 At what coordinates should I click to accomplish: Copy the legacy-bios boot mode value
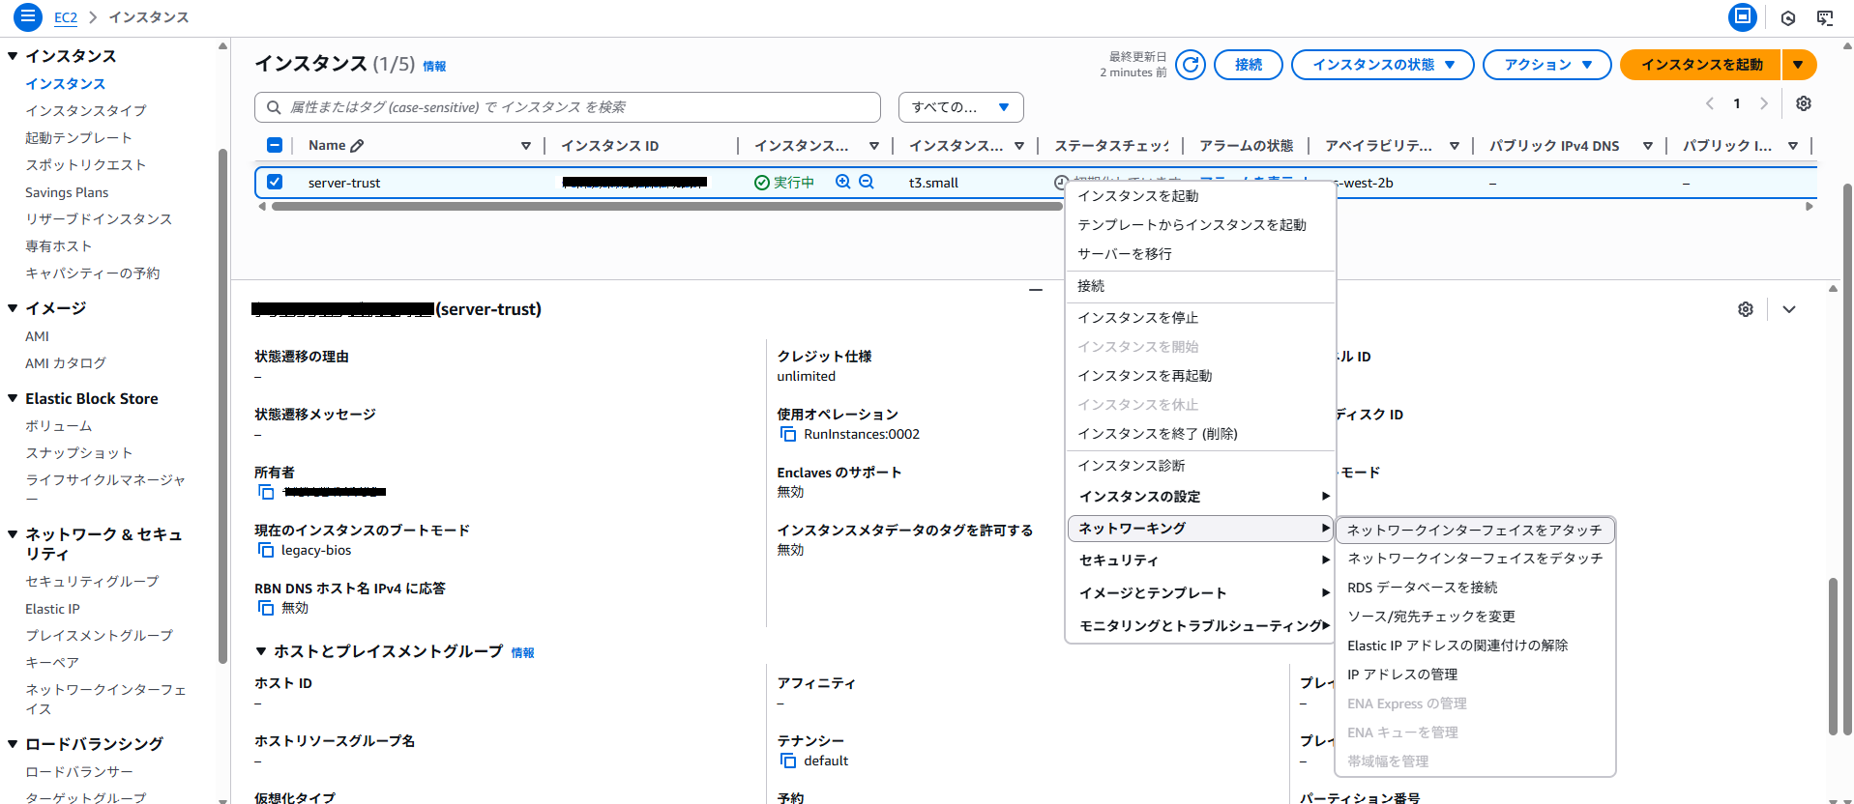(x=266, y=550)
